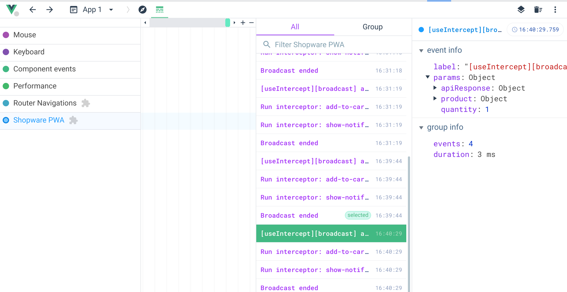Expand the apiResponse object

coord(435,88)
